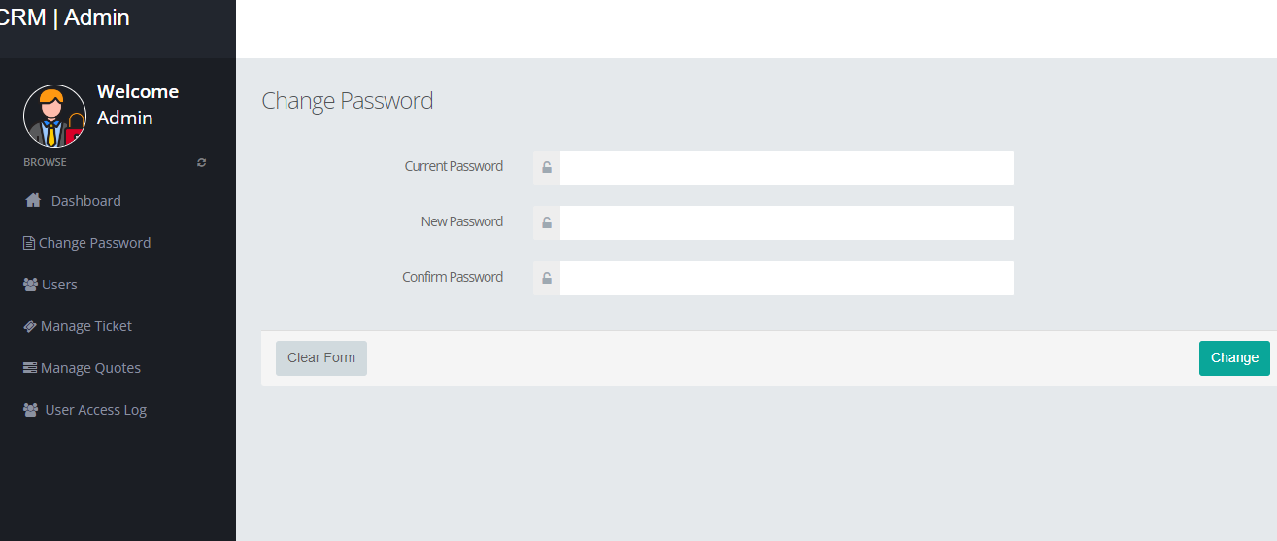
Task: Click the Users group icon in sidebar
Action: click(30, 285)
